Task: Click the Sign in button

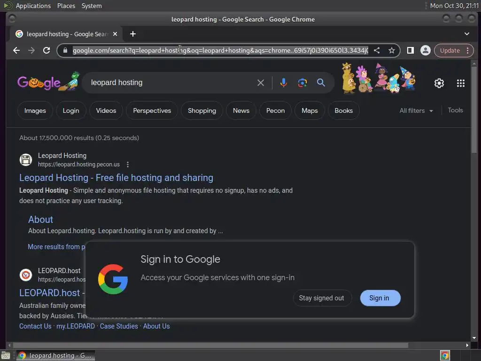Action: click(380, 298)
